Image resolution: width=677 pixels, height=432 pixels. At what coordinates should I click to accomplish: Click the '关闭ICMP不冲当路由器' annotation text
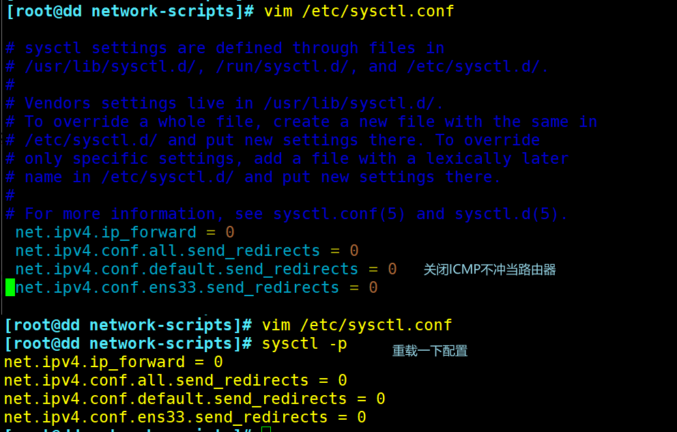click(x=489, y=270)
